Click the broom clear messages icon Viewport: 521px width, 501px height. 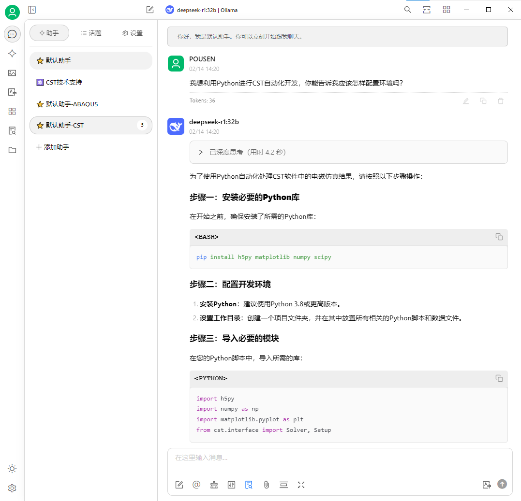[x=214, y=485]
